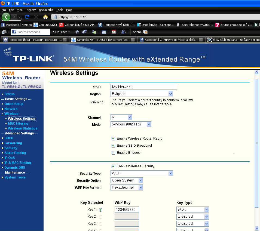
Task: Reload the page with the Refresh icon
Action: coord(27,17)
